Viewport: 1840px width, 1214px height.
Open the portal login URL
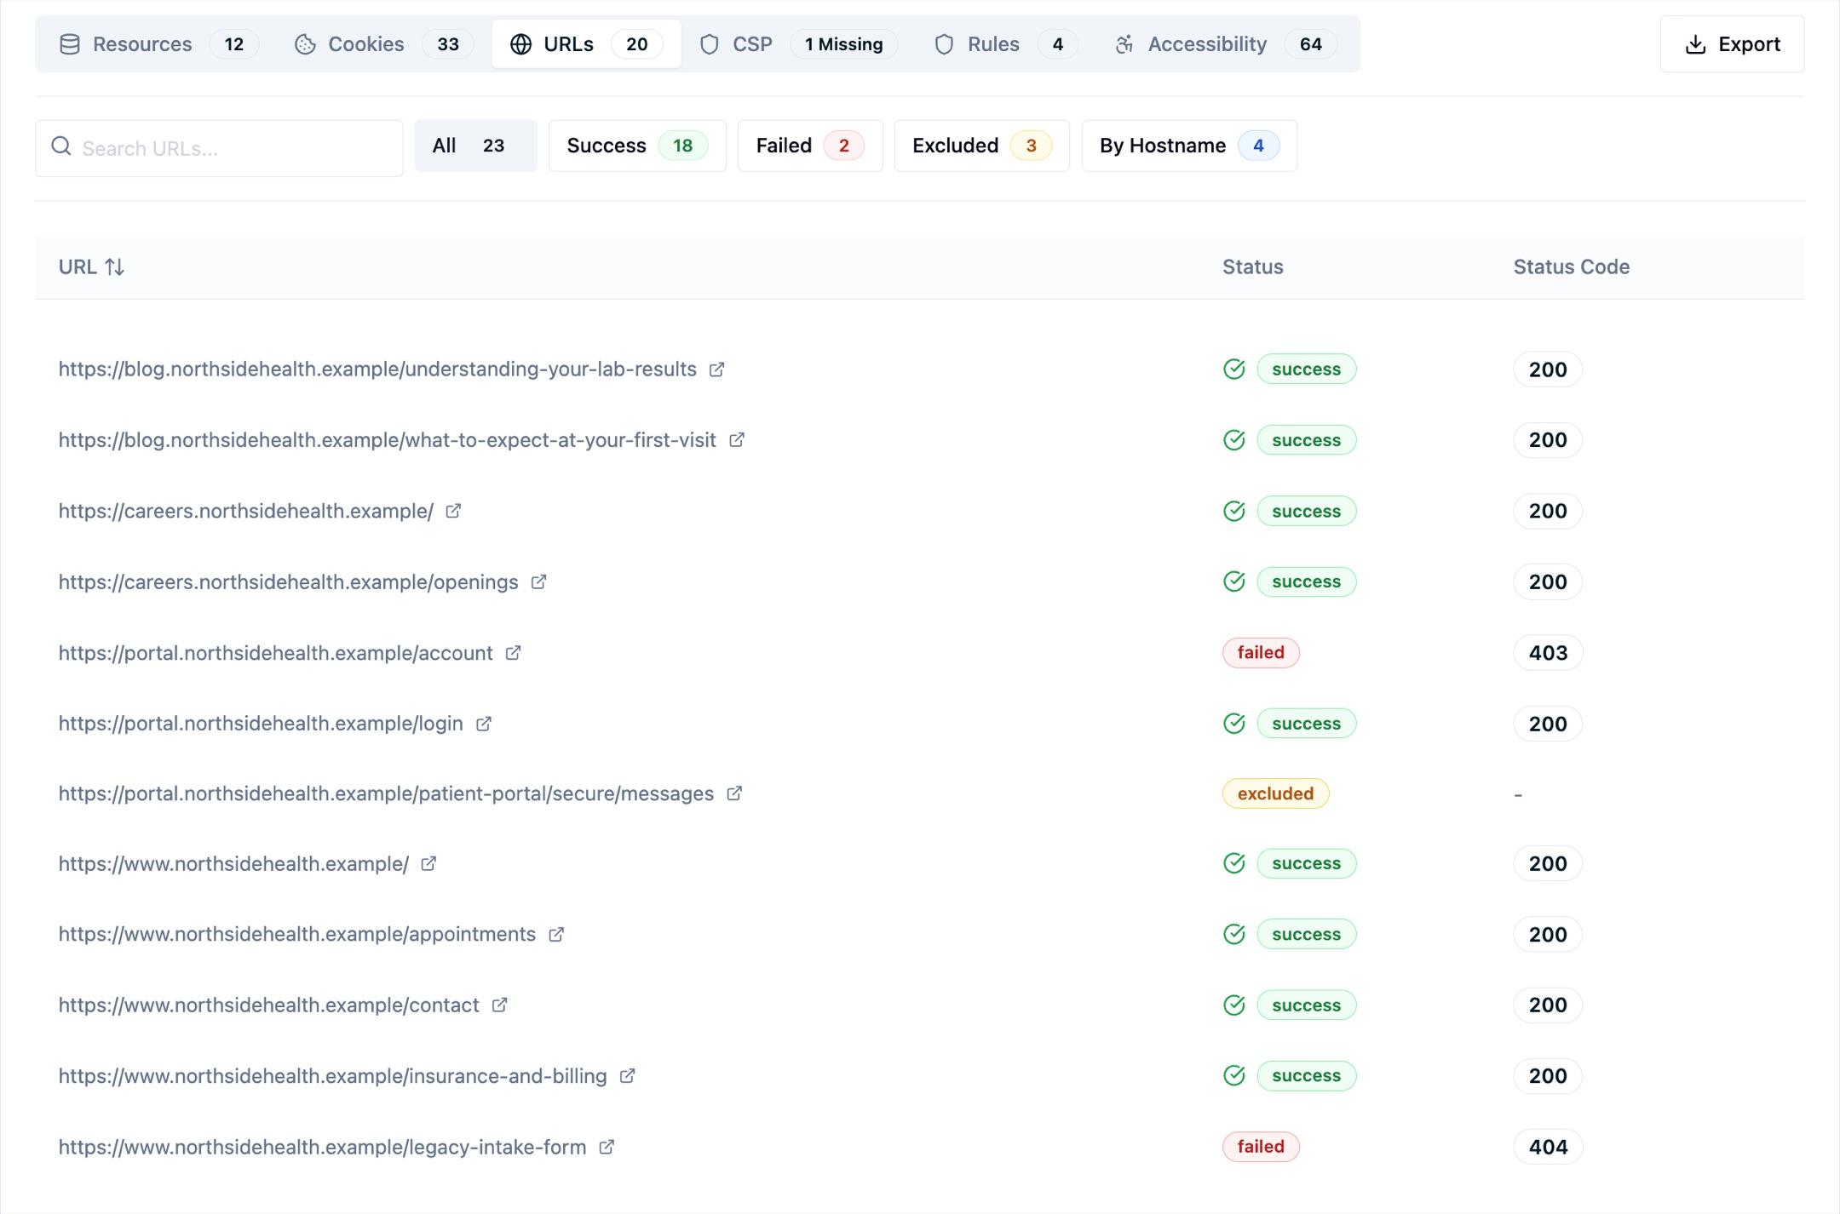tap(261, 724)
